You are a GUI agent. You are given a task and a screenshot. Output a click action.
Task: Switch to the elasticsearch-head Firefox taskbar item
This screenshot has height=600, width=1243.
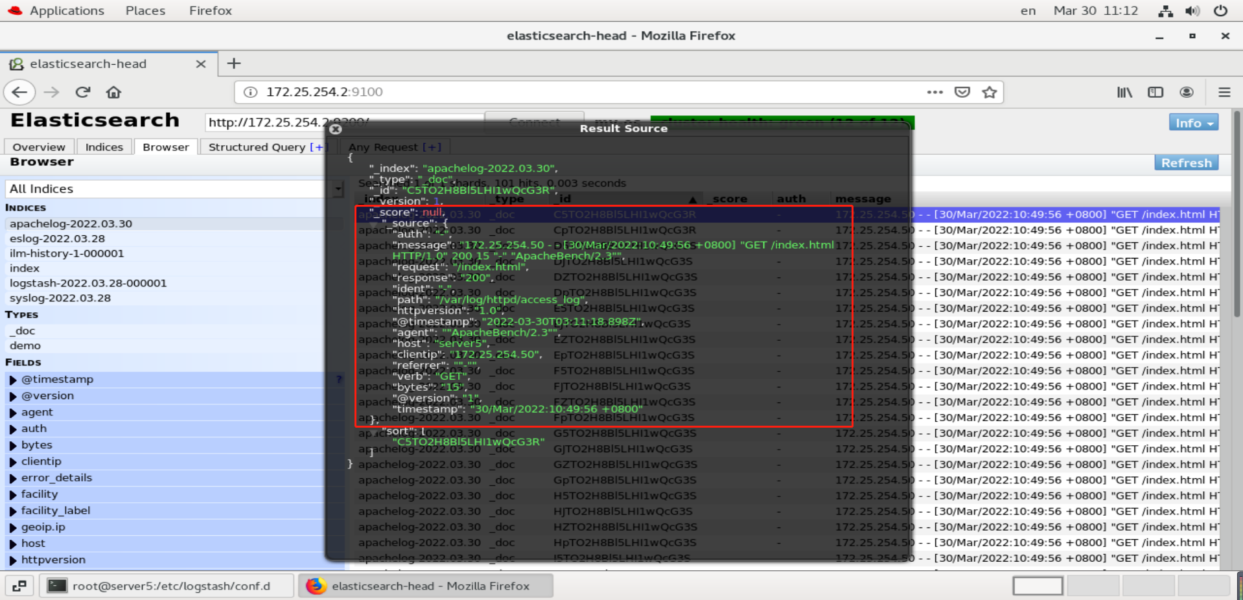[426, 586]
